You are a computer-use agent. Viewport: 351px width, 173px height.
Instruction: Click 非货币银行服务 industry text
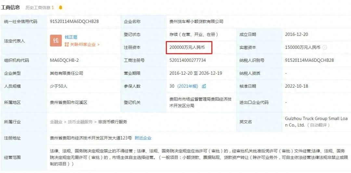pyautogui.click(x=112, y=122)
